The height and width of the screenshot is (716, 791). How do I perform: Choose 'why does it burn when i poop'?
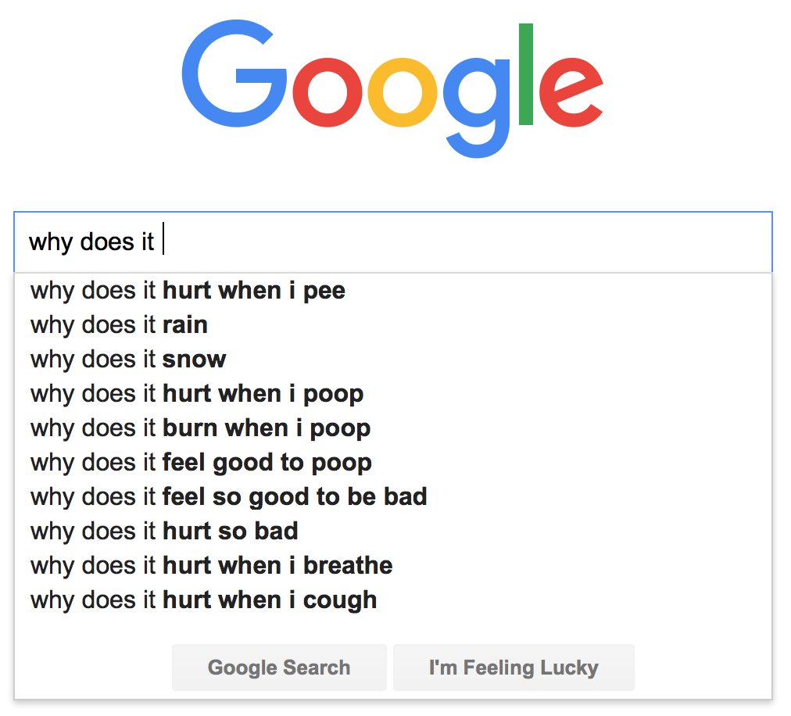(x=200, y=428)
